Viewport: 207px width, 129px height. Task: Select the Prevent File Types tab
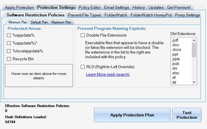[x=84, y=15]
